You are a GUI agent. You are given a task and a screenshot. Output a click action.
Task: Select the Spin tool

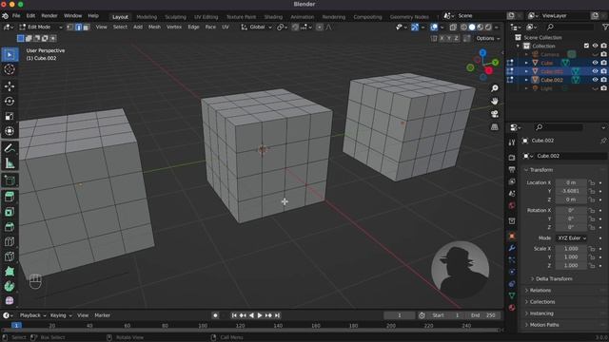10,286
